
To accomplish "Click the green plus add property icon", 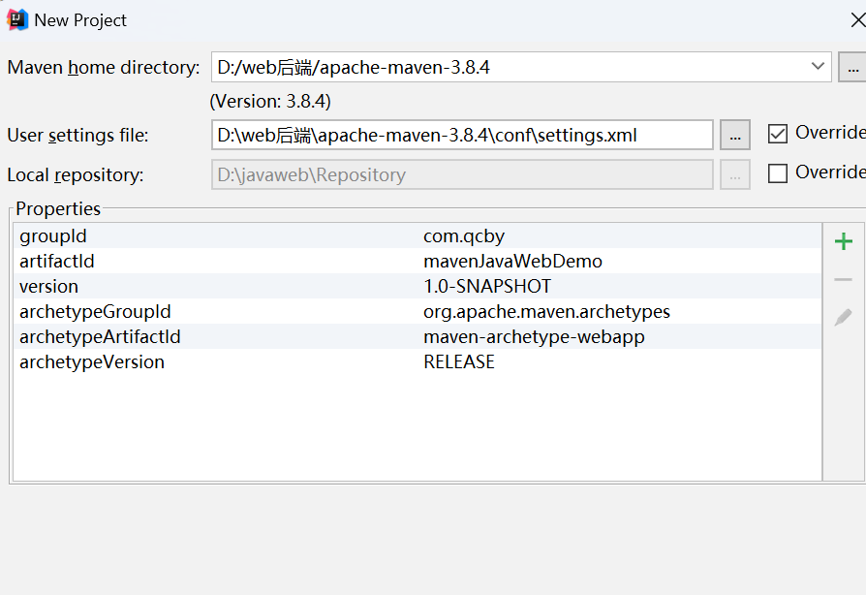I will 844,241.
